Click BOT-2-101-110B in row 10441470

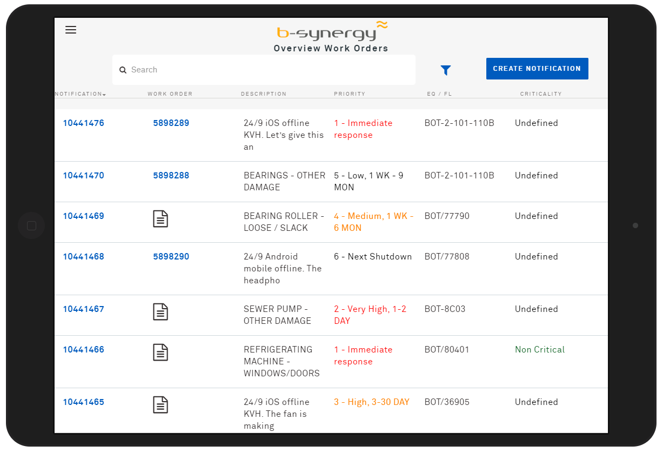point(459,176)
